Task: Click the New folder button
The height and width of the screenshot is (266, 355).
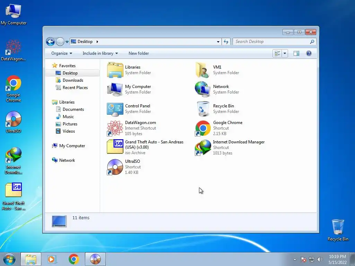Action: (139, 53)
